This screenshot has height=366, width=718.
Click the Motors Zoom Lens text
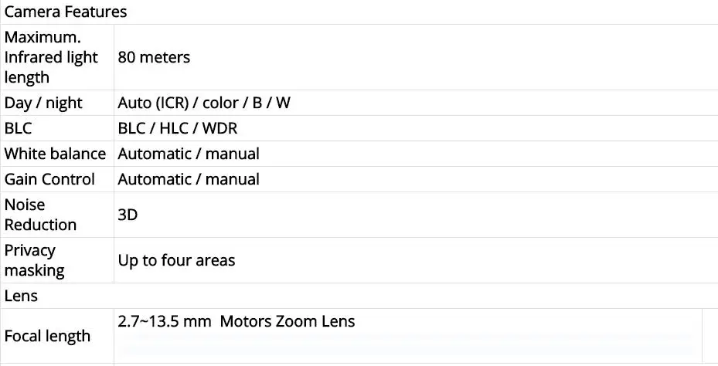[287, 322]
